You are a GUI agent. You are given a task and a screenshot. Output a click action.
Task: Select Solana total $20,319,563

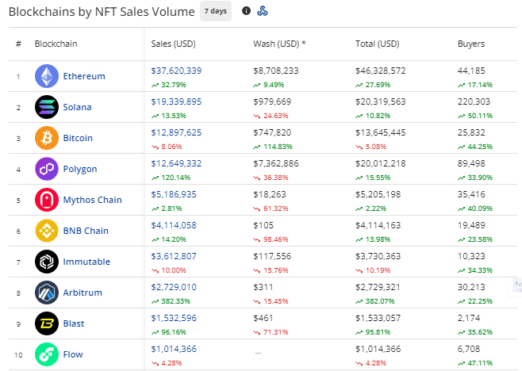tap(381, 101)
